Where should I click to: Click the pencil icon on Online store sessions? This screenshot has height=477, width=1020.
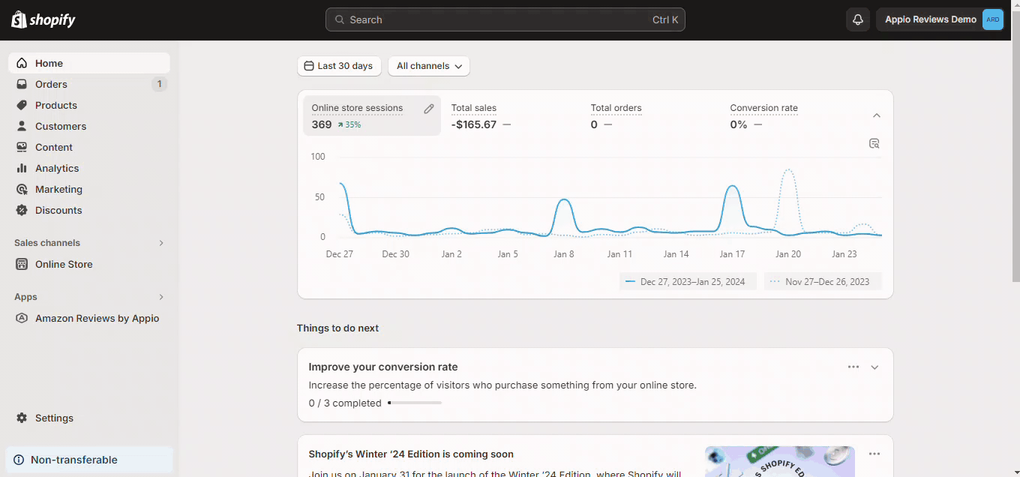tap(429, 109)
